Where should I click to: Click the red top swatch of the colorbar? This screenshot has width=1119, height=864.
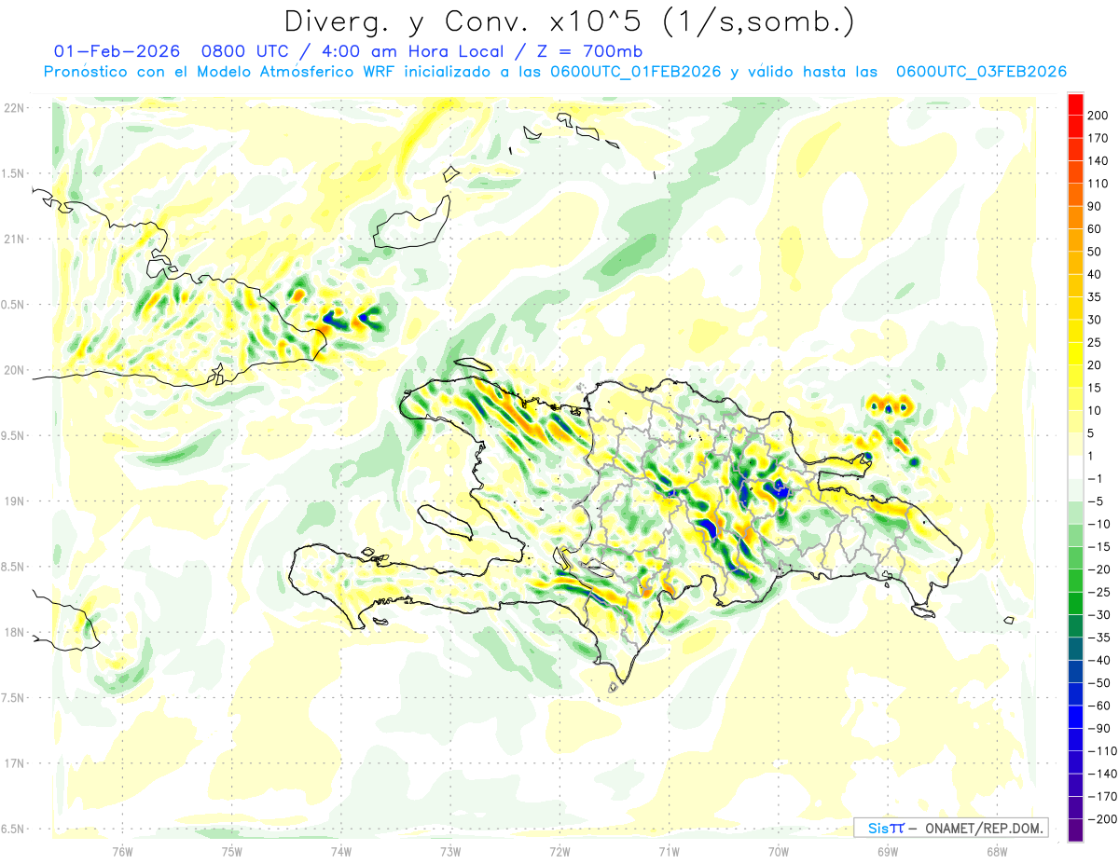pos(1075,104)
